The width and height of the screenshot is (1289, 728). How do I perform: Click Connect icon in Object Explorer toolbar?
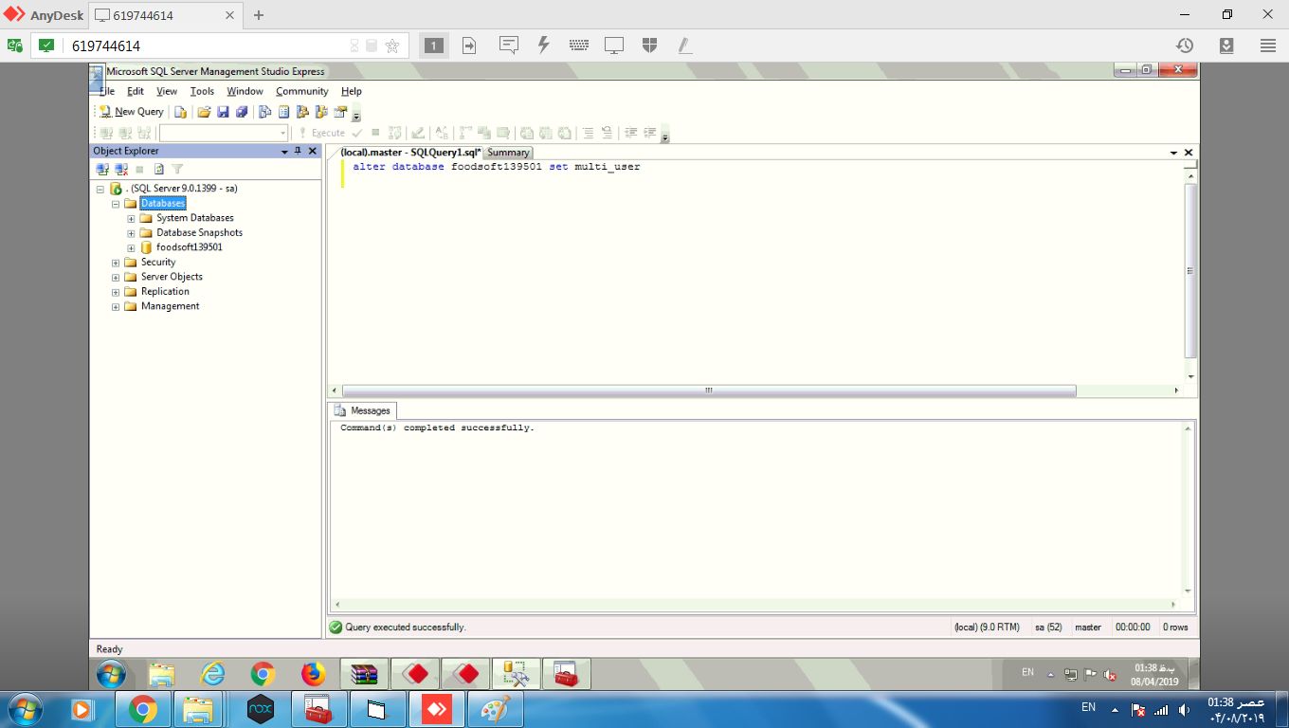(x=103, y=170)
